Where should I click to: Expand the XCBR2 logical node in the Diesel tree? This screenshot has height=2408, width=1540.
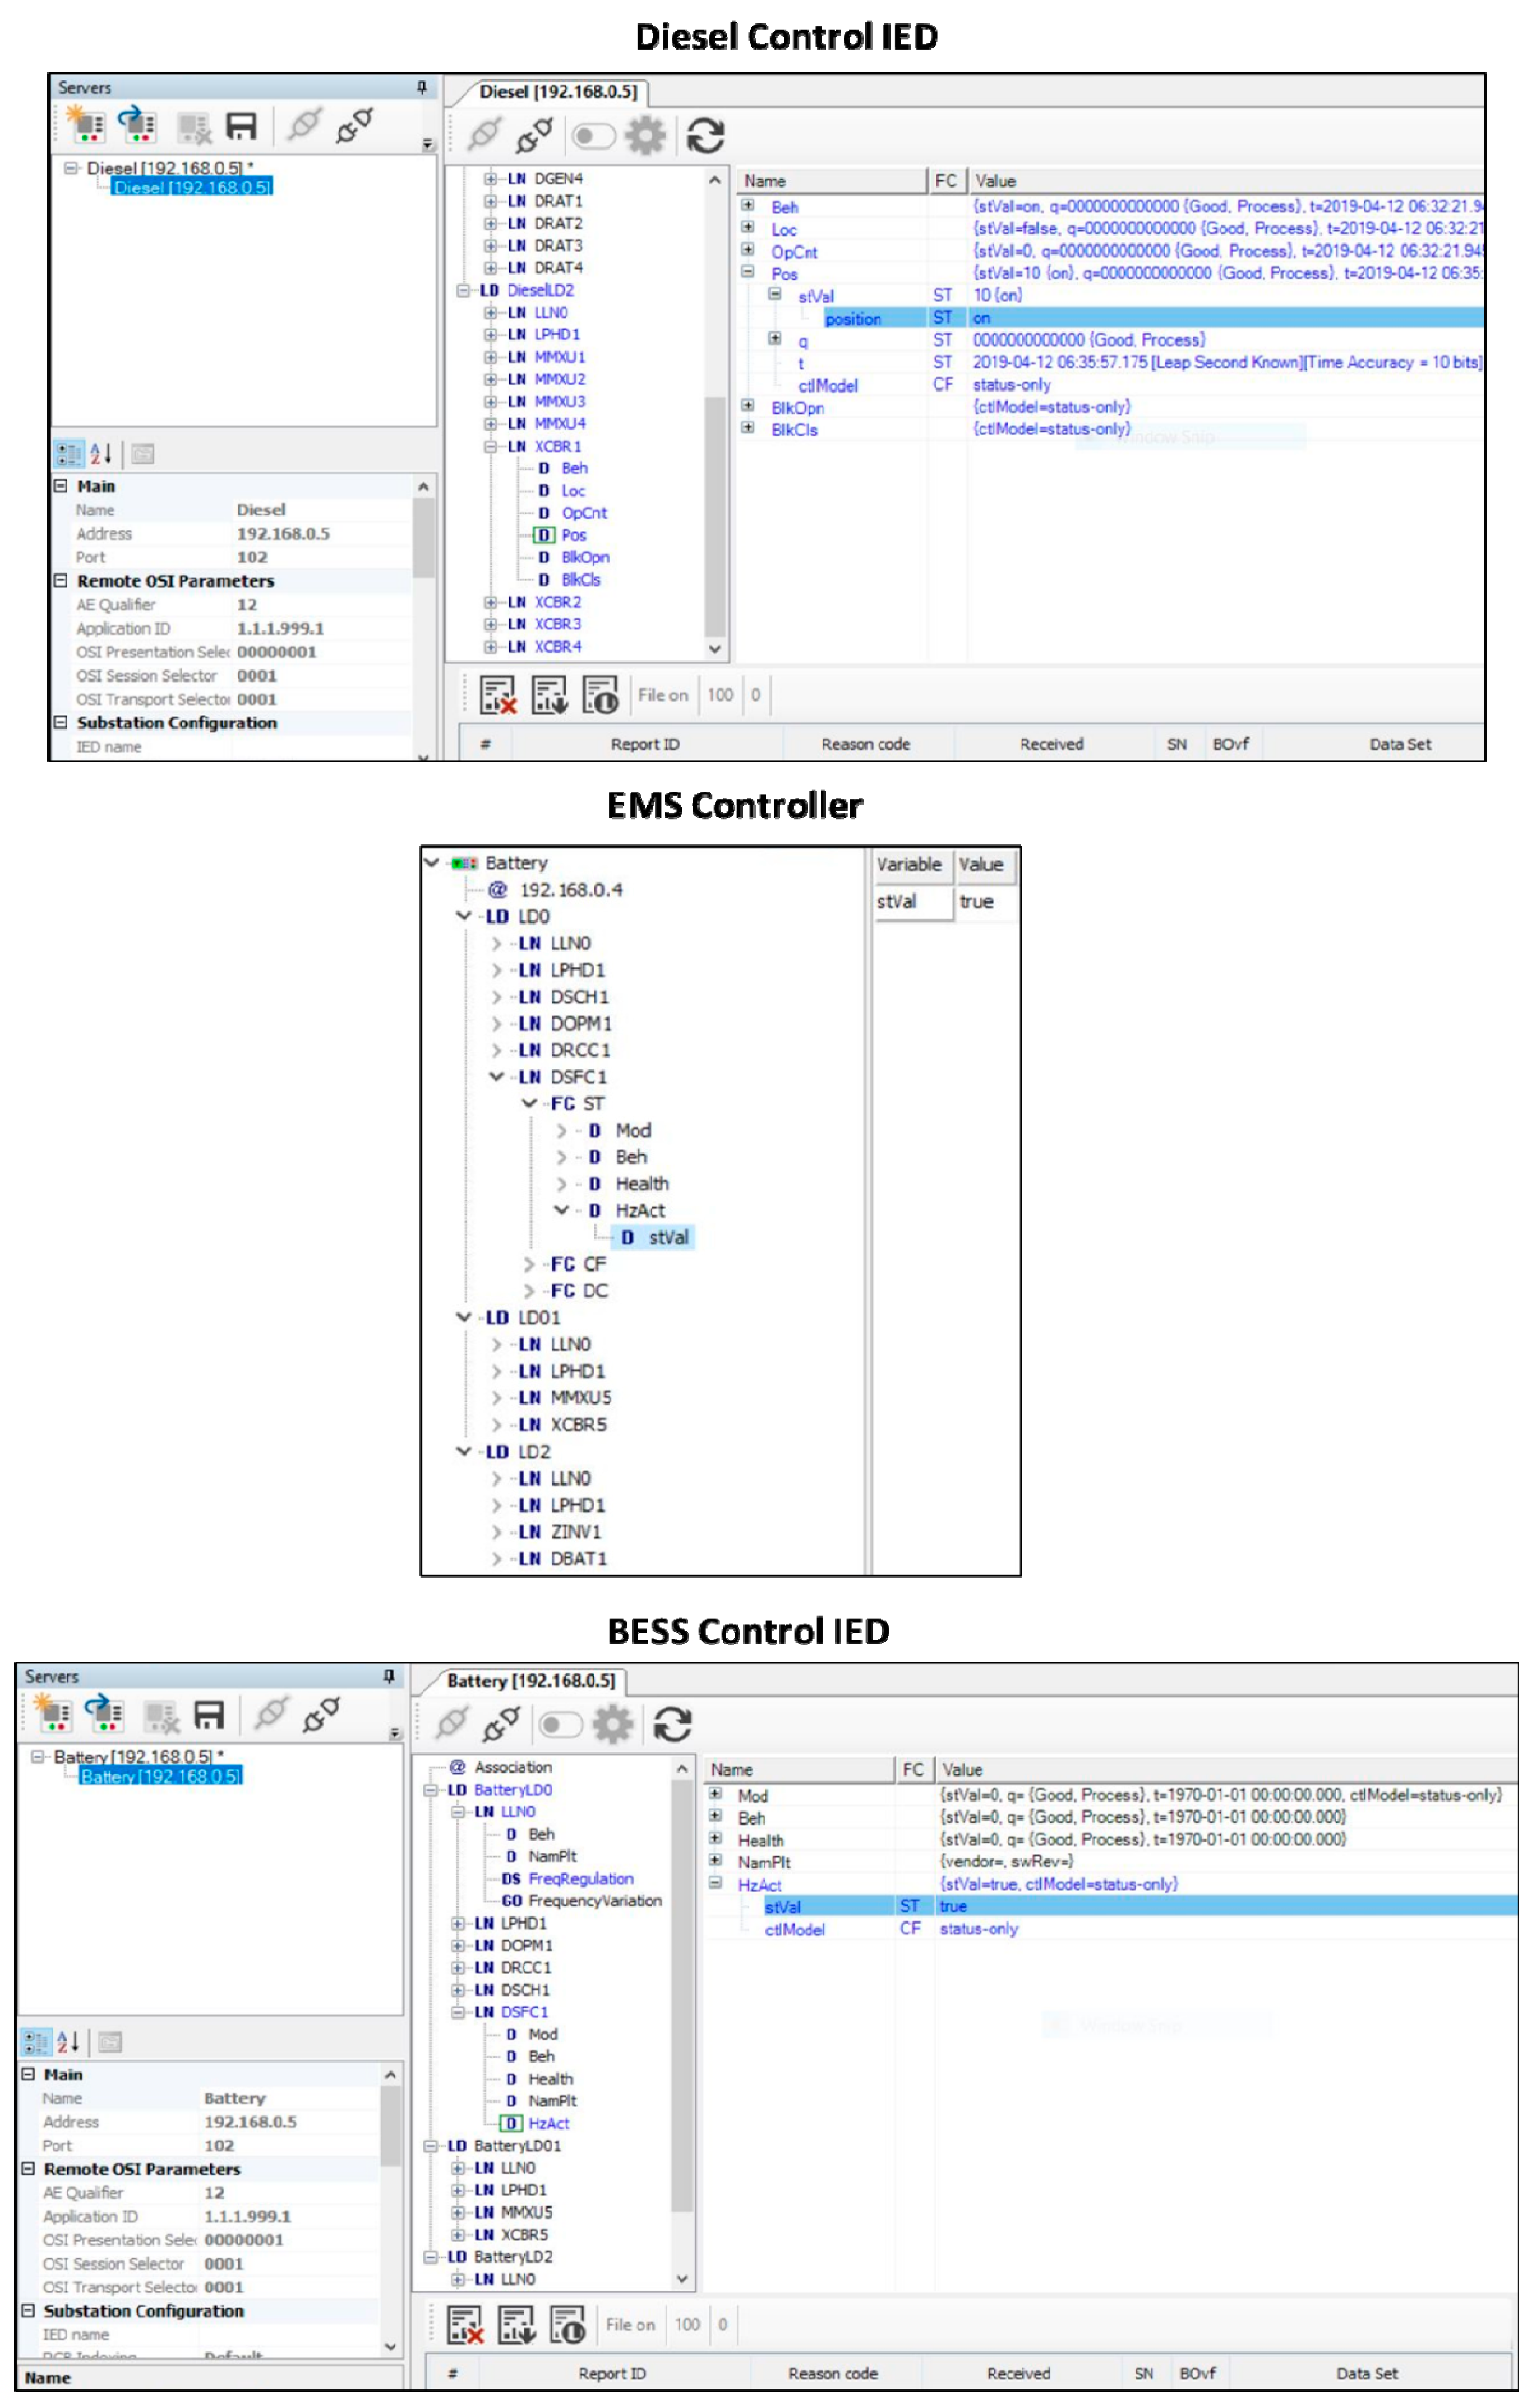490,602
